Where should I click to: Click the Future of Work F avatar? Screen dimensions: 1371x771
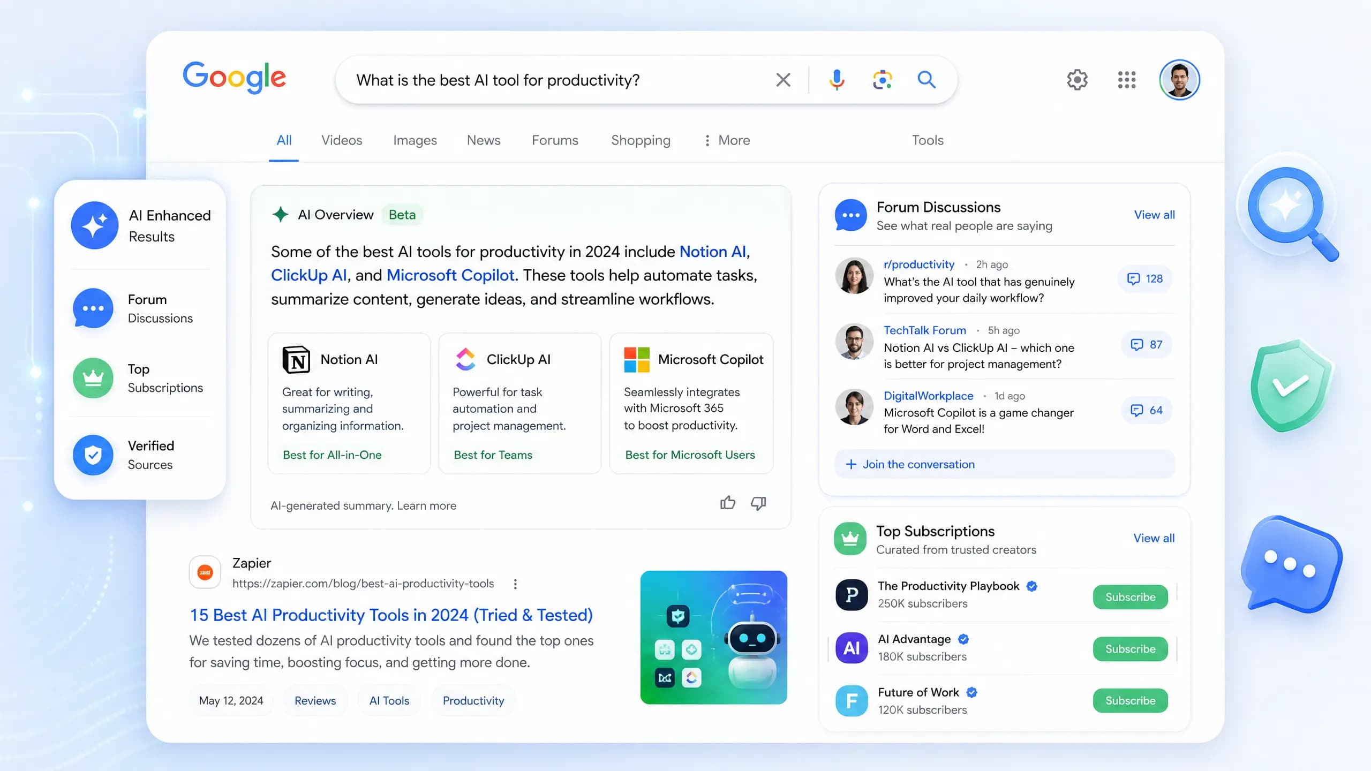tap(852, 701)
